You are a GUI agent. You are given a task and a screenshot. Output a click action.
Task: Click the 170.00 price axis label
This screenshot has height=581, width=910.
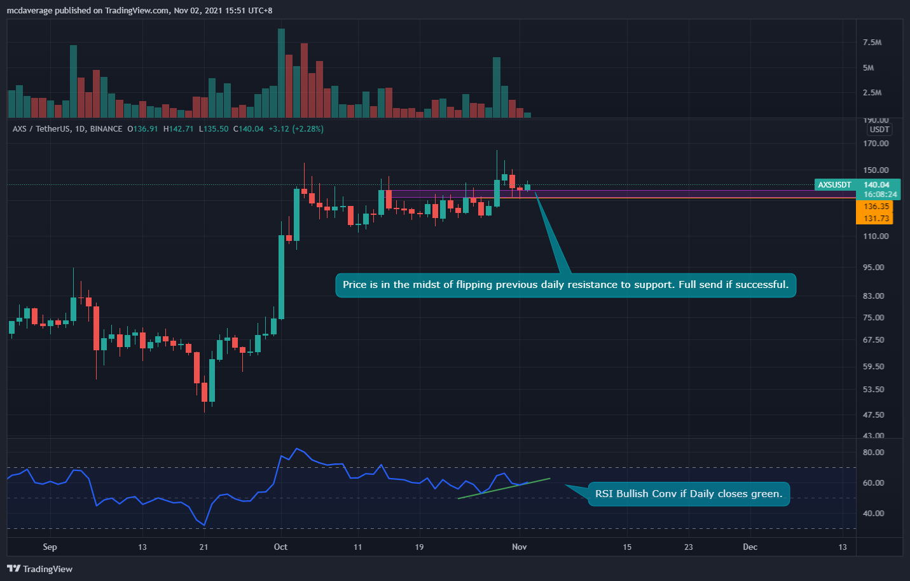click(876, 144)
